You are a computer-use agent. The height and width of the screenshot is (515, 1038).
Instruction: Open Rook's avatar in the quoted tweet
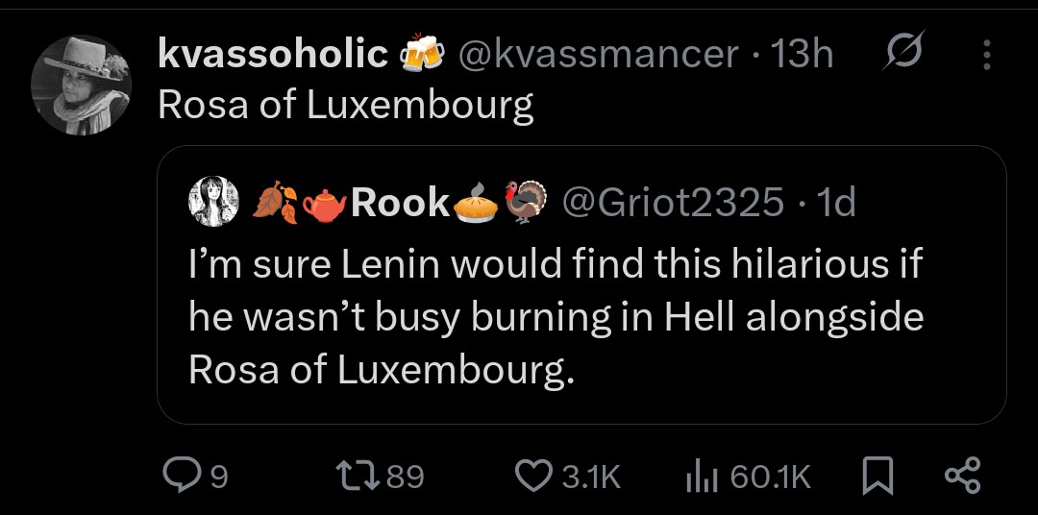click(x=212, y=203)
